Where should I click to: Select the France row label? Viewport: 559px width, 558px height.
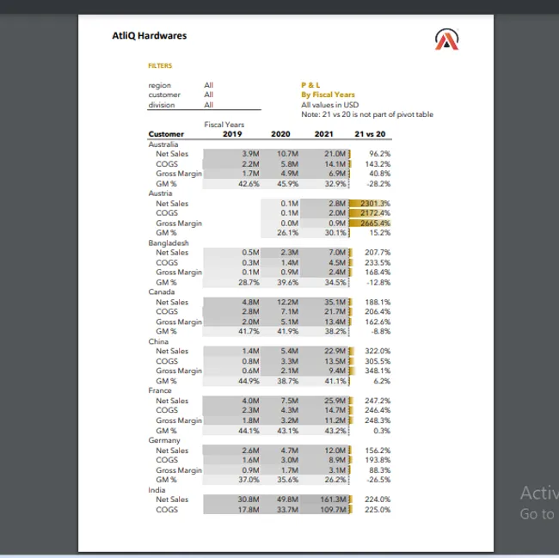[x=160, y=390]
